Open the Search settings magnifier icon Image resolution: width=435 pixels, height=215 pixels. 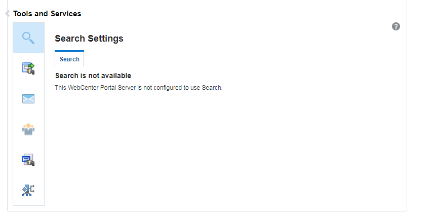pyautogui.click(x=28, y=38)
